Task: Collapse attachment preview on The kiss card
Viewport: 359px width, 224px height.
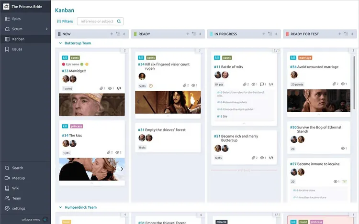Action: 92,183
